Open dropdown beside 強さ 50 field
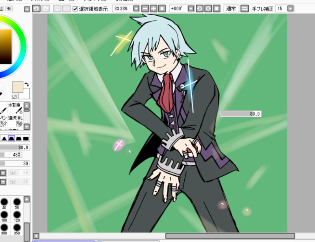This screenshot has height=242, width=315. 3,173
